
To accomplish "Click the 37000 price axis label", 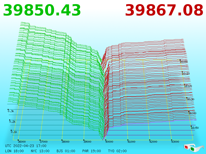I will click(44, 142).
